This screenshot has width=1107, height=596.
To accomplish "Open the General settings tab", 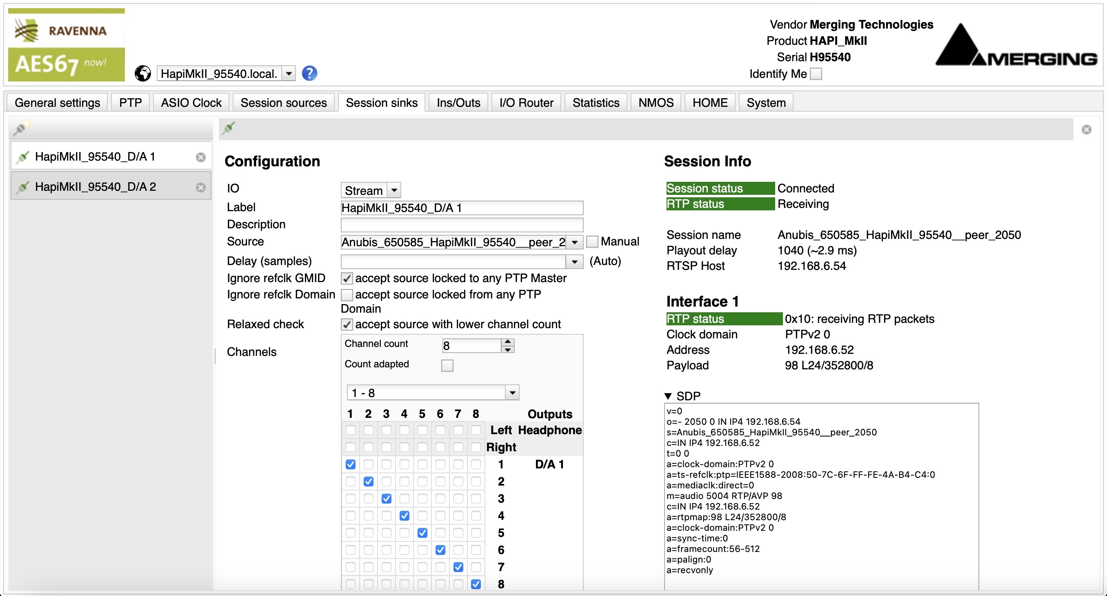I will coord(57,103).
